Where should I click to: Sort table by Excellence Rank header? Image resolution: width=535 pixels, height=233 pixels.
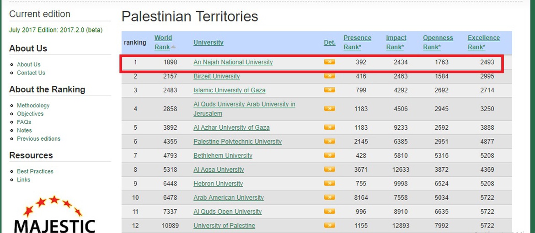point(483,42)
